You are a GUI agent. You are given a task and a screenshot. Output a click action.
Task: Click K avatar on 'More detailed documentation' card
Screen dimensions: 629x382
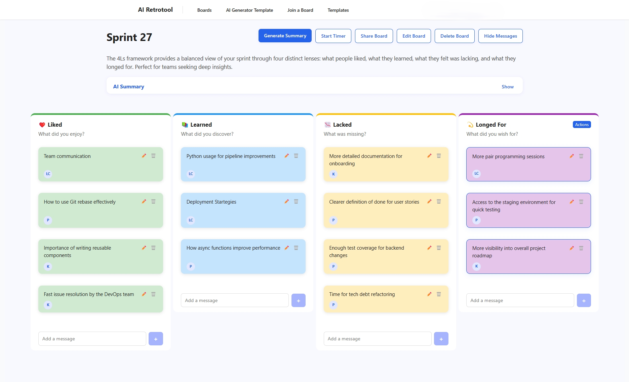(x=333, y=174)
